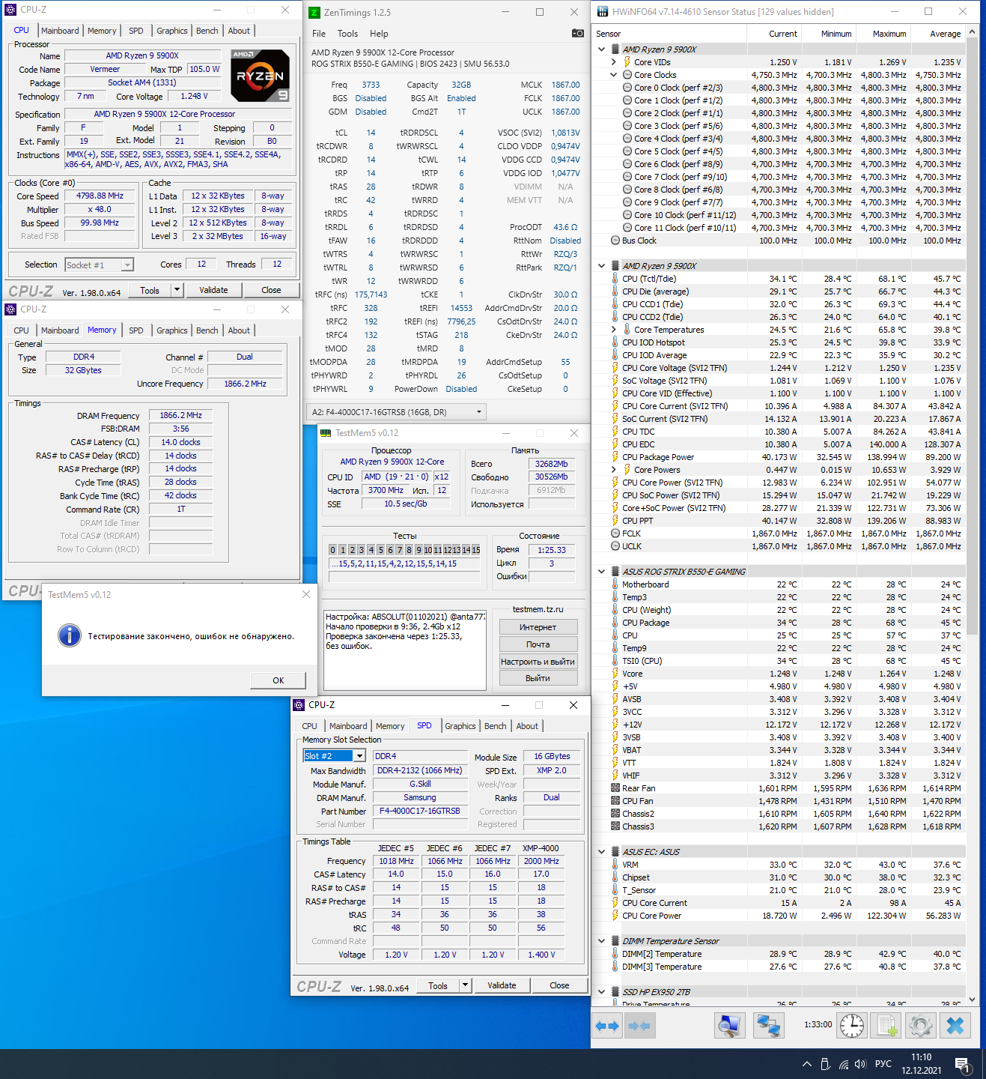
Task: Click the Ryzen 9 logo in CPU-Z
Action: point(261,75)
